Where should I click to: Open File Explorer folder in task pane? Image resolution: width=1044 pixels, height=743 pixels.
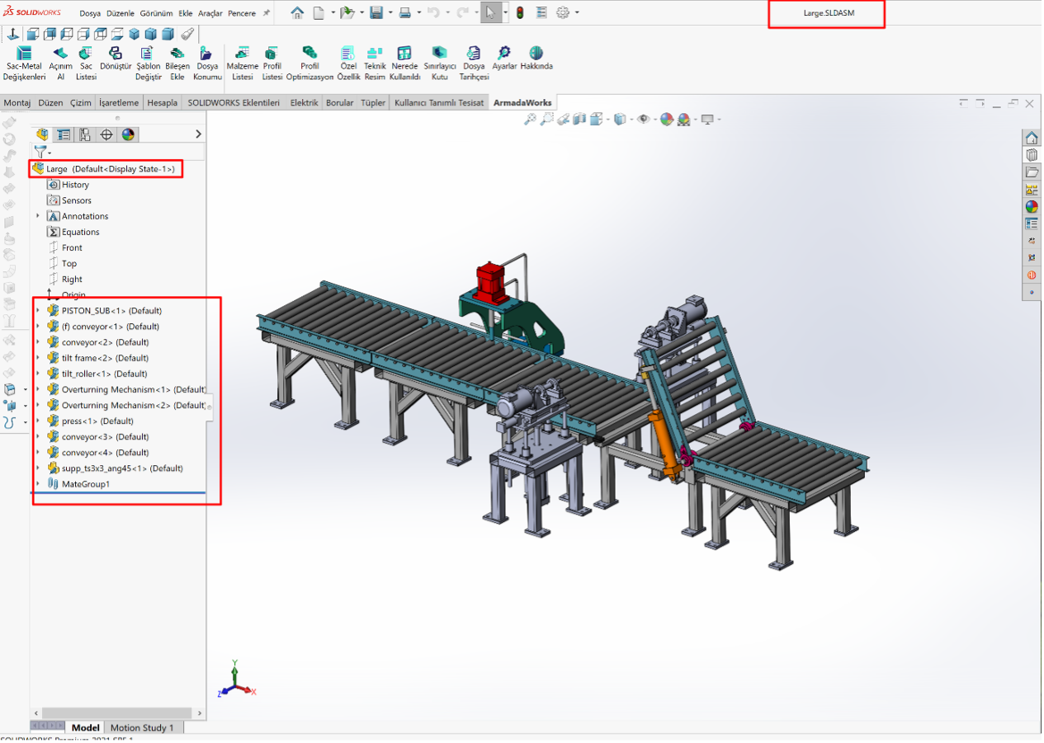click(x=1032, y=172)
